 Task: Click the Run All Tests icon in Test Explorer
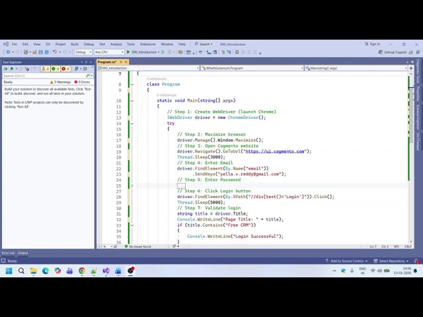click(x=6, y=69)
